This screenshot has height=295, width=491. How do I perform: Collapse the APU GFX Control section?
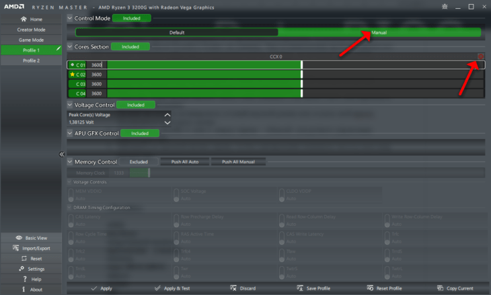click(x=70, y=133)
